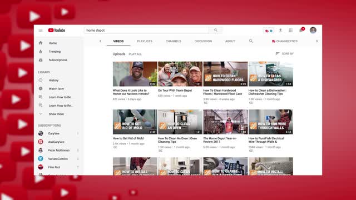Open the Peter McKinnon subscription

59,150
